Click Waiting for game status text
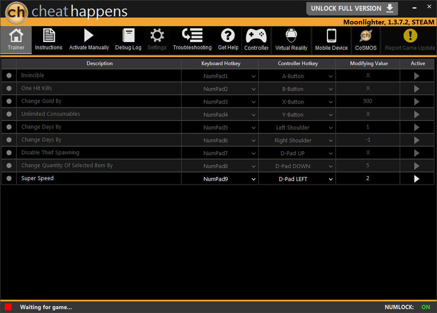437x313 pixels. [x=46, y=307]
